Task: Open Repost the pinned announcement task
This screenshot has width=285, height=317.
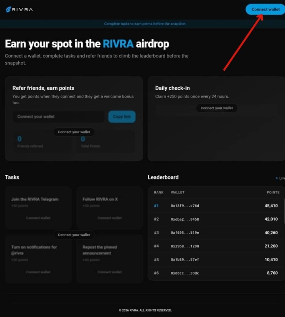Action: [110, 259]
